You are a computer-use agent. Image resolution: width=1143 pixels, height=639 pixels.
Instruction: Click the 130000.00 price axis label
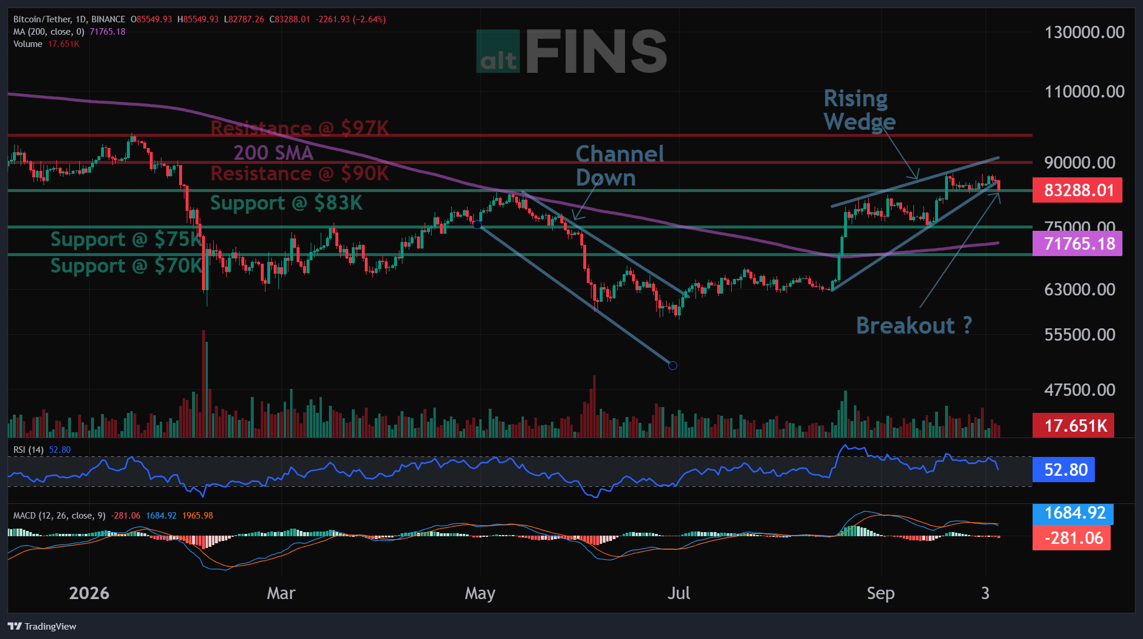[x=1084, y=32]
